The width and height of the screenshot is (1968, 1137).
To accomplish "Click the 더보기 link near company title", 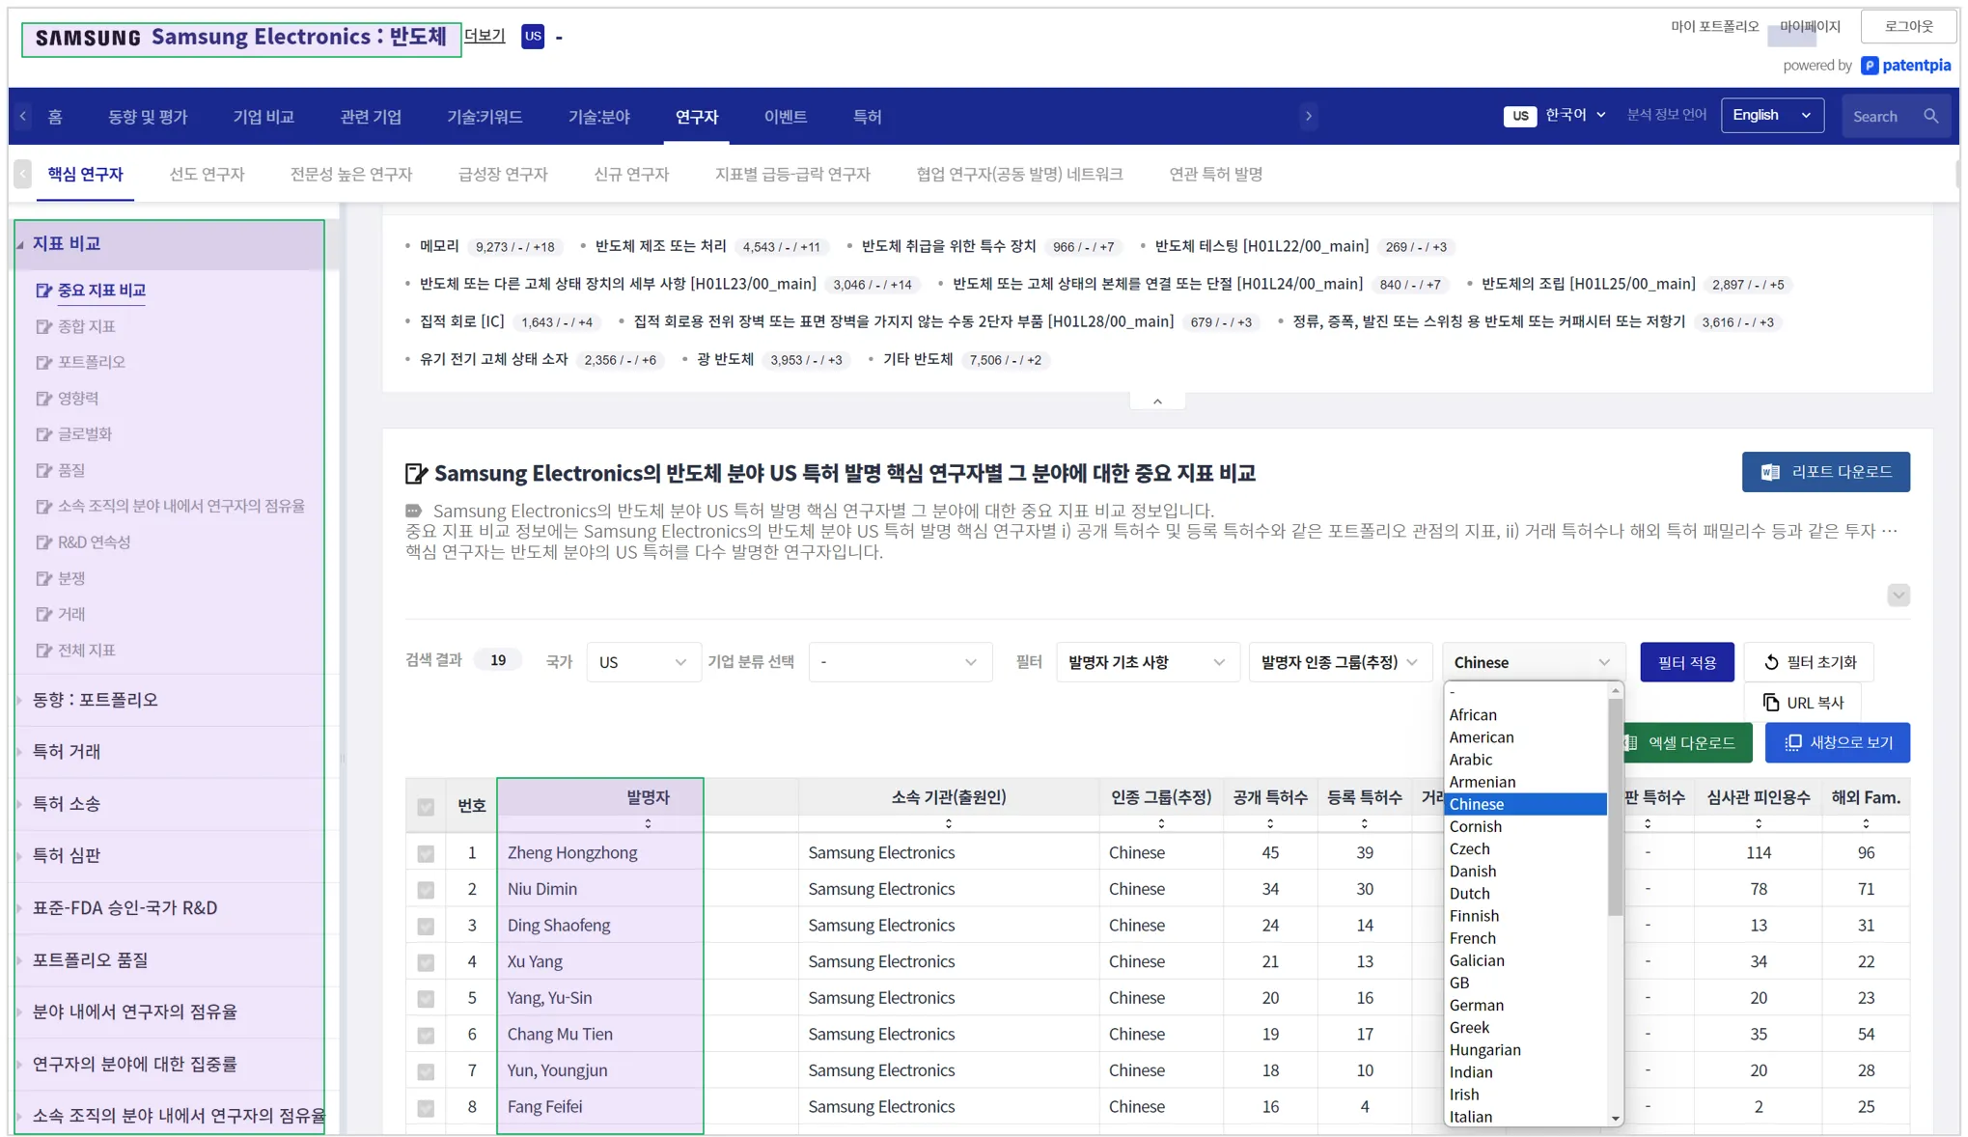I will [485, 36].
